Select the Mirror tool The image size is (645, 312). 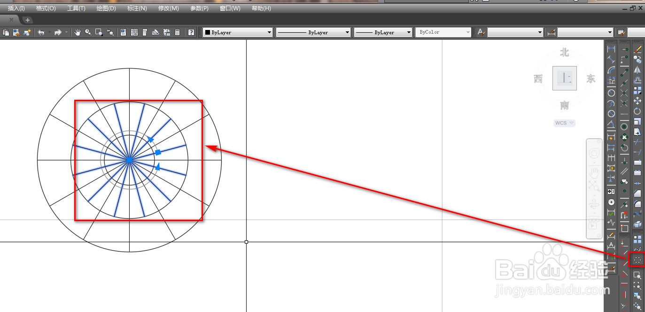(x=637, y=70)
